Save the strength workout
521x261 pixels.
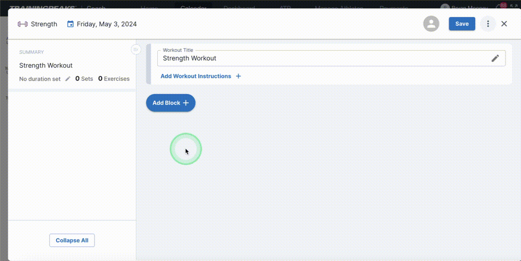[x=462, y=24]
